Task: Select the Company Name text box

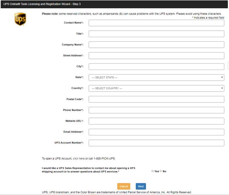Action: click(156, 45)
